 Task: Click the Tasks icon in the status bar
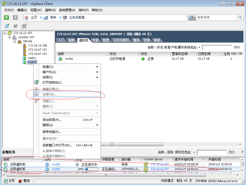pos(6,181)
